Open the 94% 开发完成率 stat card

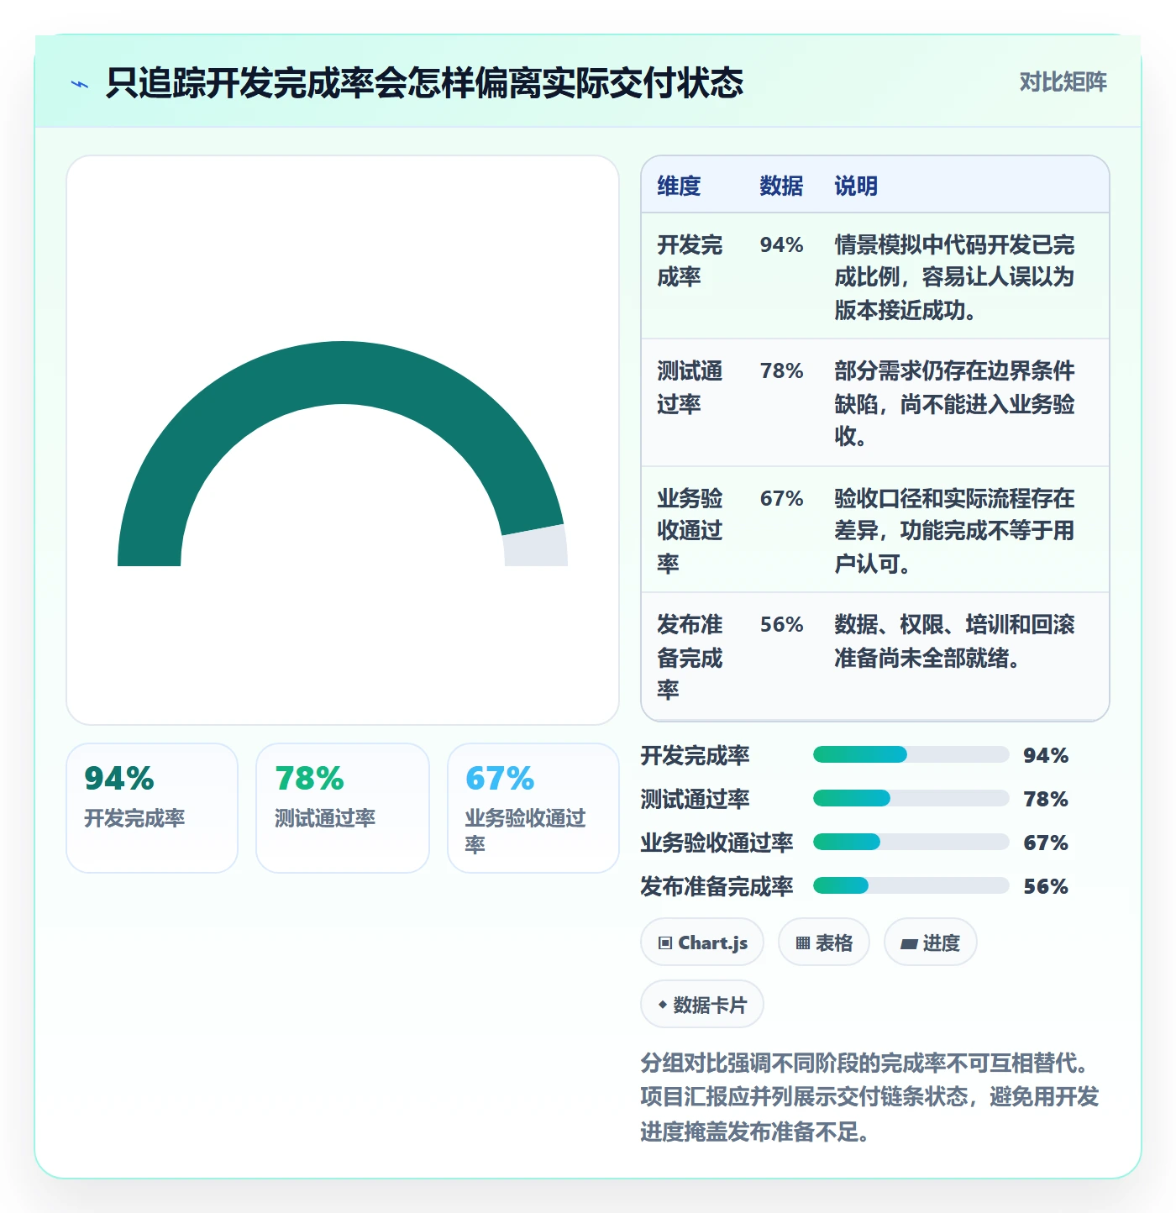152,808
